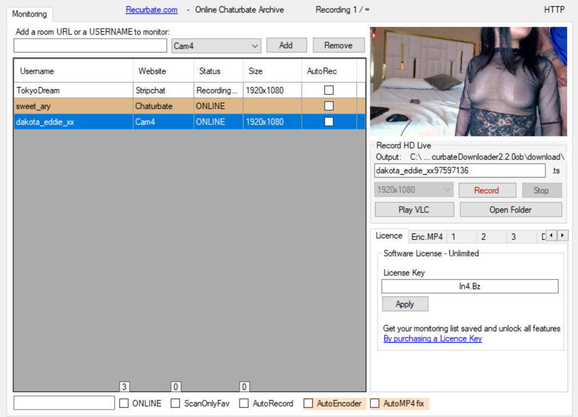Image resolution: width=578 pixels, height=417 pixels.
Task: Enable the AutoMP4 fix checkbox
Action: point(375,403)
